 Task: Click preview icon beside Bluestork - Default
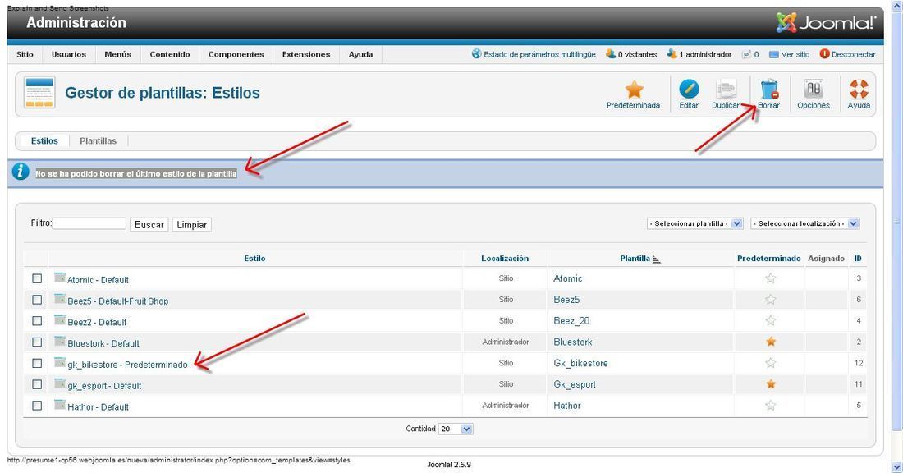pyautogui.click(x=59, y=341)
